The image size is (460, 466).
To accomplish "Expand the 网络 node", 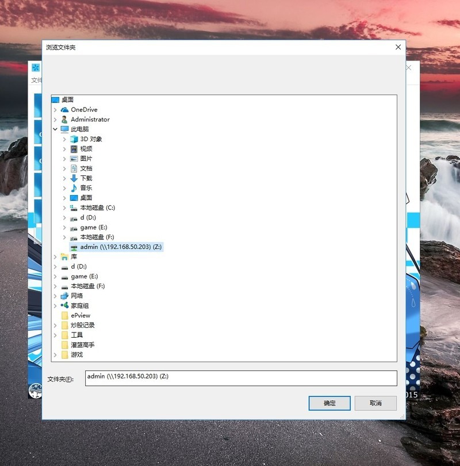I will [55, 296].
